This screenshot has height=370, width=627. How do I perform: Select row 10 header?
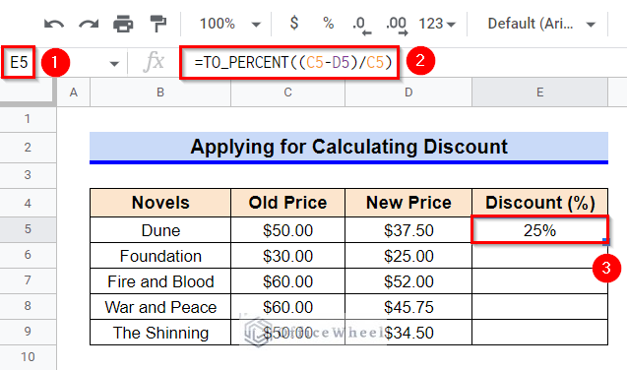coord(28,357)
